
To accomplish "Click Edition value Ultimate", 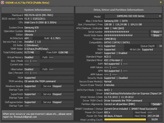I will pyautogui.click(x=29, y=35).
